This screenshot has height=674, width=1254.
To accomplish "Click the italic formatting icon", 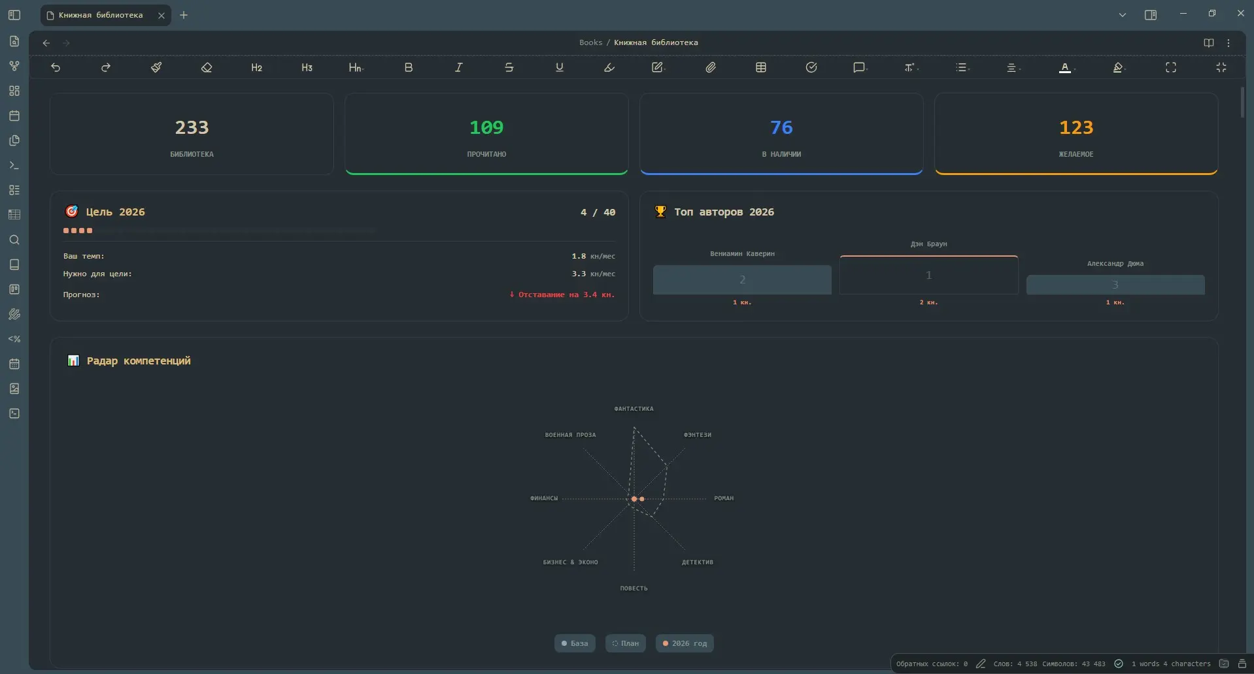I will [x=459, y=67].
